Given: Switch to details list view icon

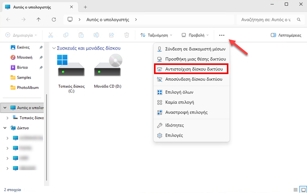Looking at the screenshot, I should coord(296,190).
